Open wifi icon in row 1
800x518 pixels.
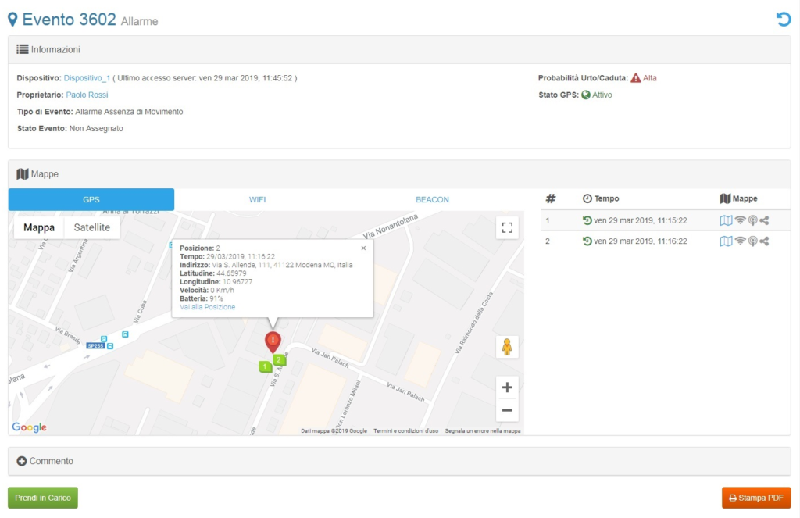(740, 220)
